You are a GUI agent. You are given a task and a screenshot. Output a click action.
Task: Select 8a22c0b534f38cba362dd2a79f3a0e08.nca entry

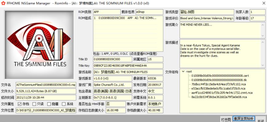pos(219,97)
